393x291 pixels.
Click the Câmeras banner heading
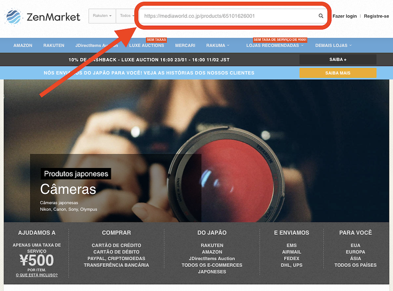point(68,189)
